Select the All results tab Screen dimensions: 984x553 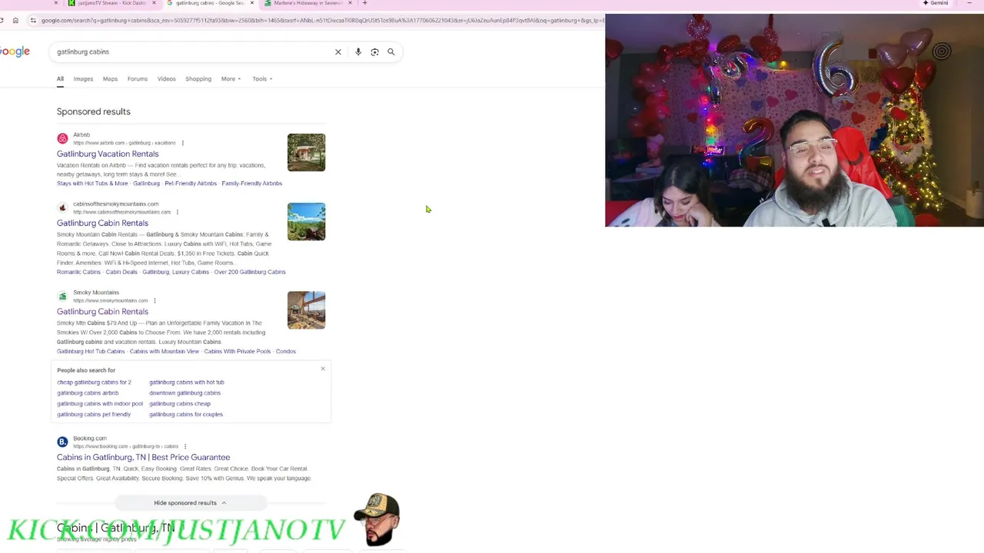(x=60, y=79)
